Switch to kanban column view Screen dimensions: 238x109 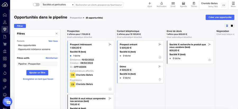(227, 26)
